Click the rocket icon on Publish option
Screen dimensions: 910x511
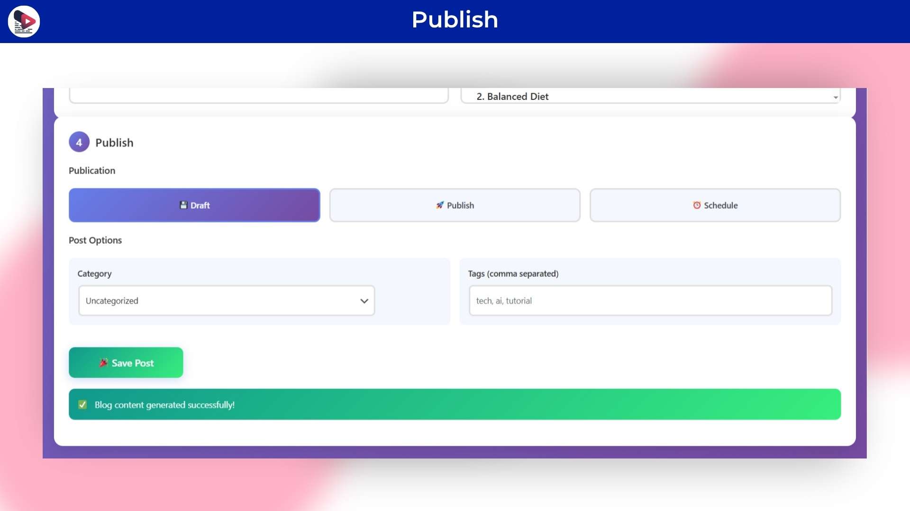(440, 205)
